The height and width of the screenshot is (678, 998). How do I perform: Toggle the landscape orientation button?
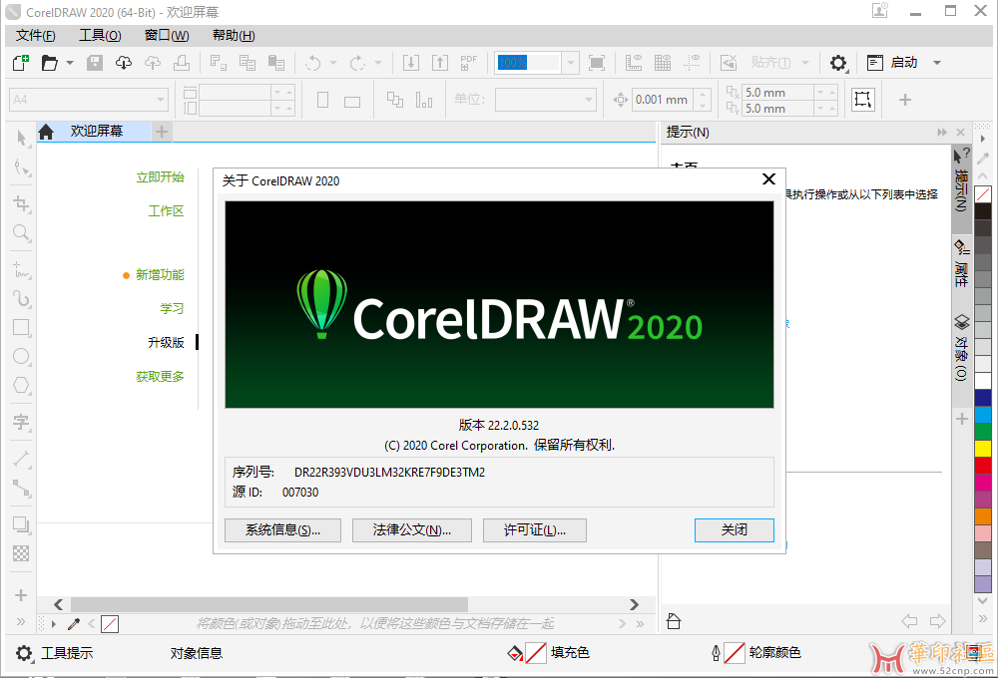point(352,102)
